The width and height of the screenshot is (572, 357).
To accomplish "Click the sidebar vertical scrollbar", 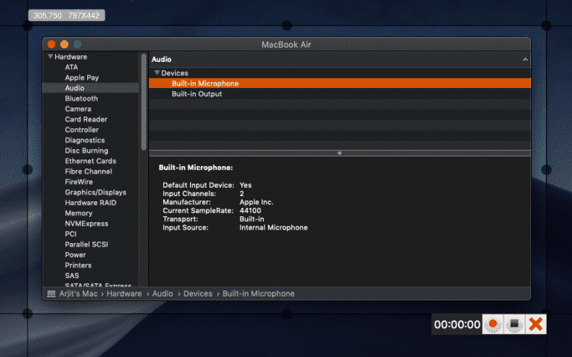I will click(x=144, y=102).
